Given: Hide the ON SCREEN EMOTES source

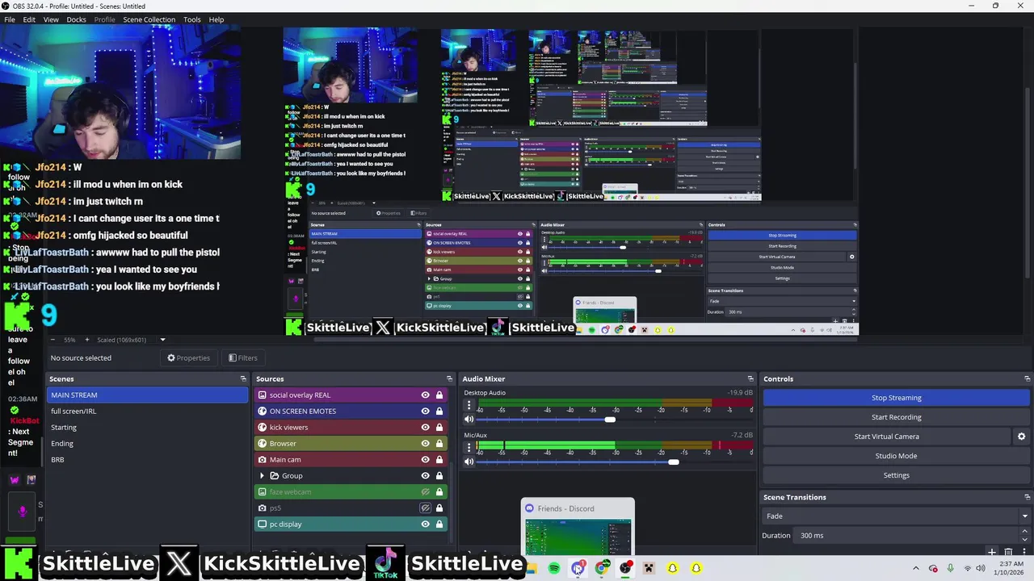Looking at the screenshot, I should [425, 412].
